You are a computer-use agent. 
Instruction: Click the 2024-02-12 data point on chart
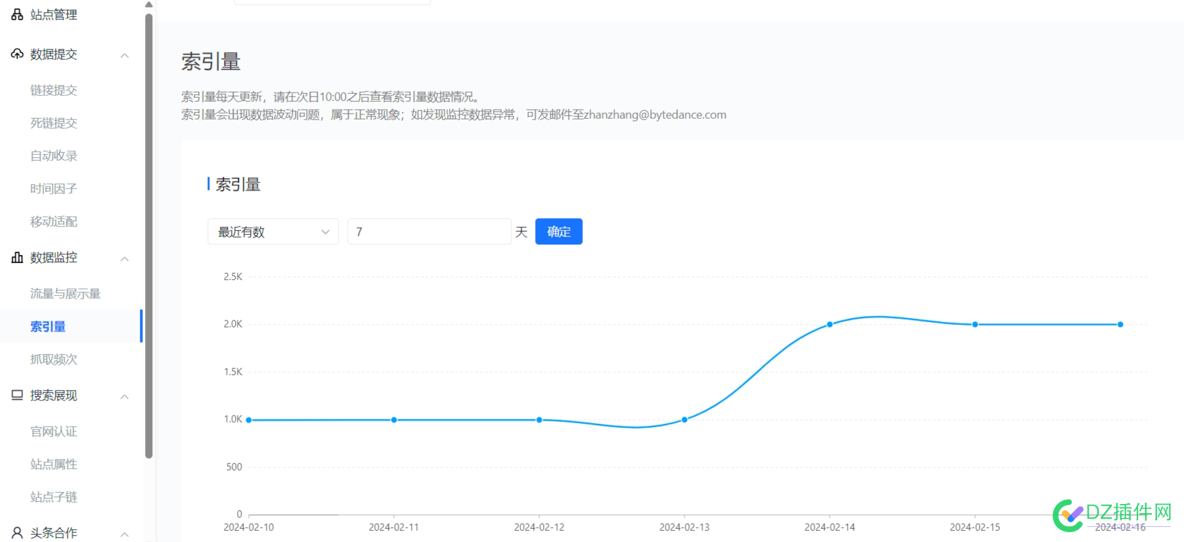point(539,420)
